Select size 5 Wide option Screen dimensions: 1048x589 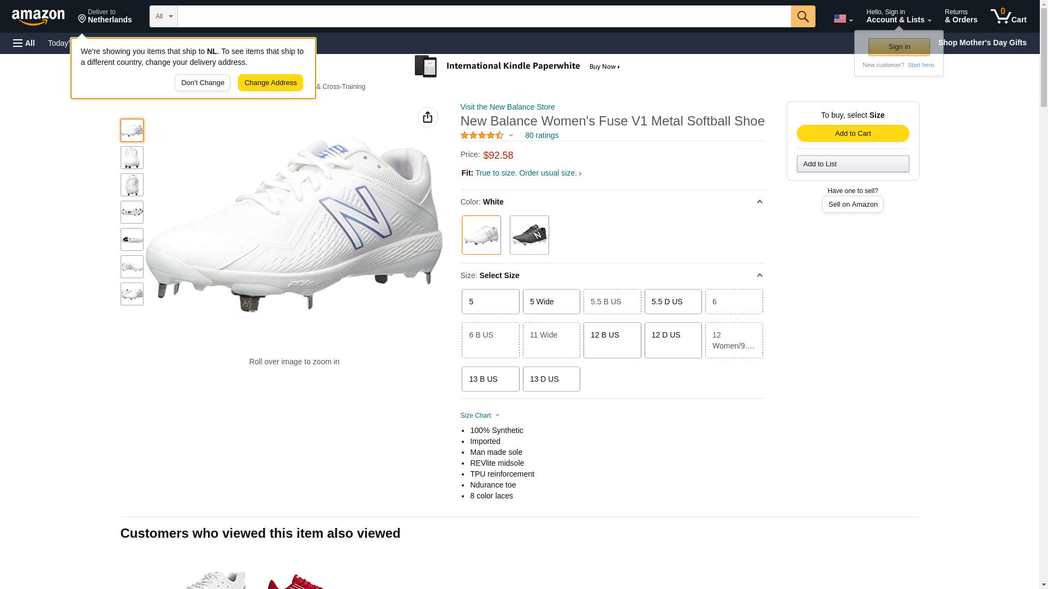[551, 302]
